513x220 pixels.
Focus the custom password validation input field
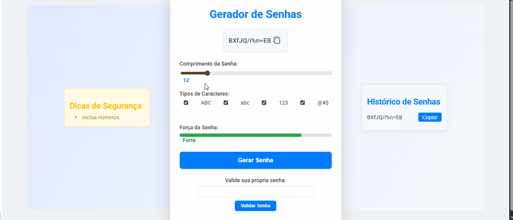coord(255,192)
